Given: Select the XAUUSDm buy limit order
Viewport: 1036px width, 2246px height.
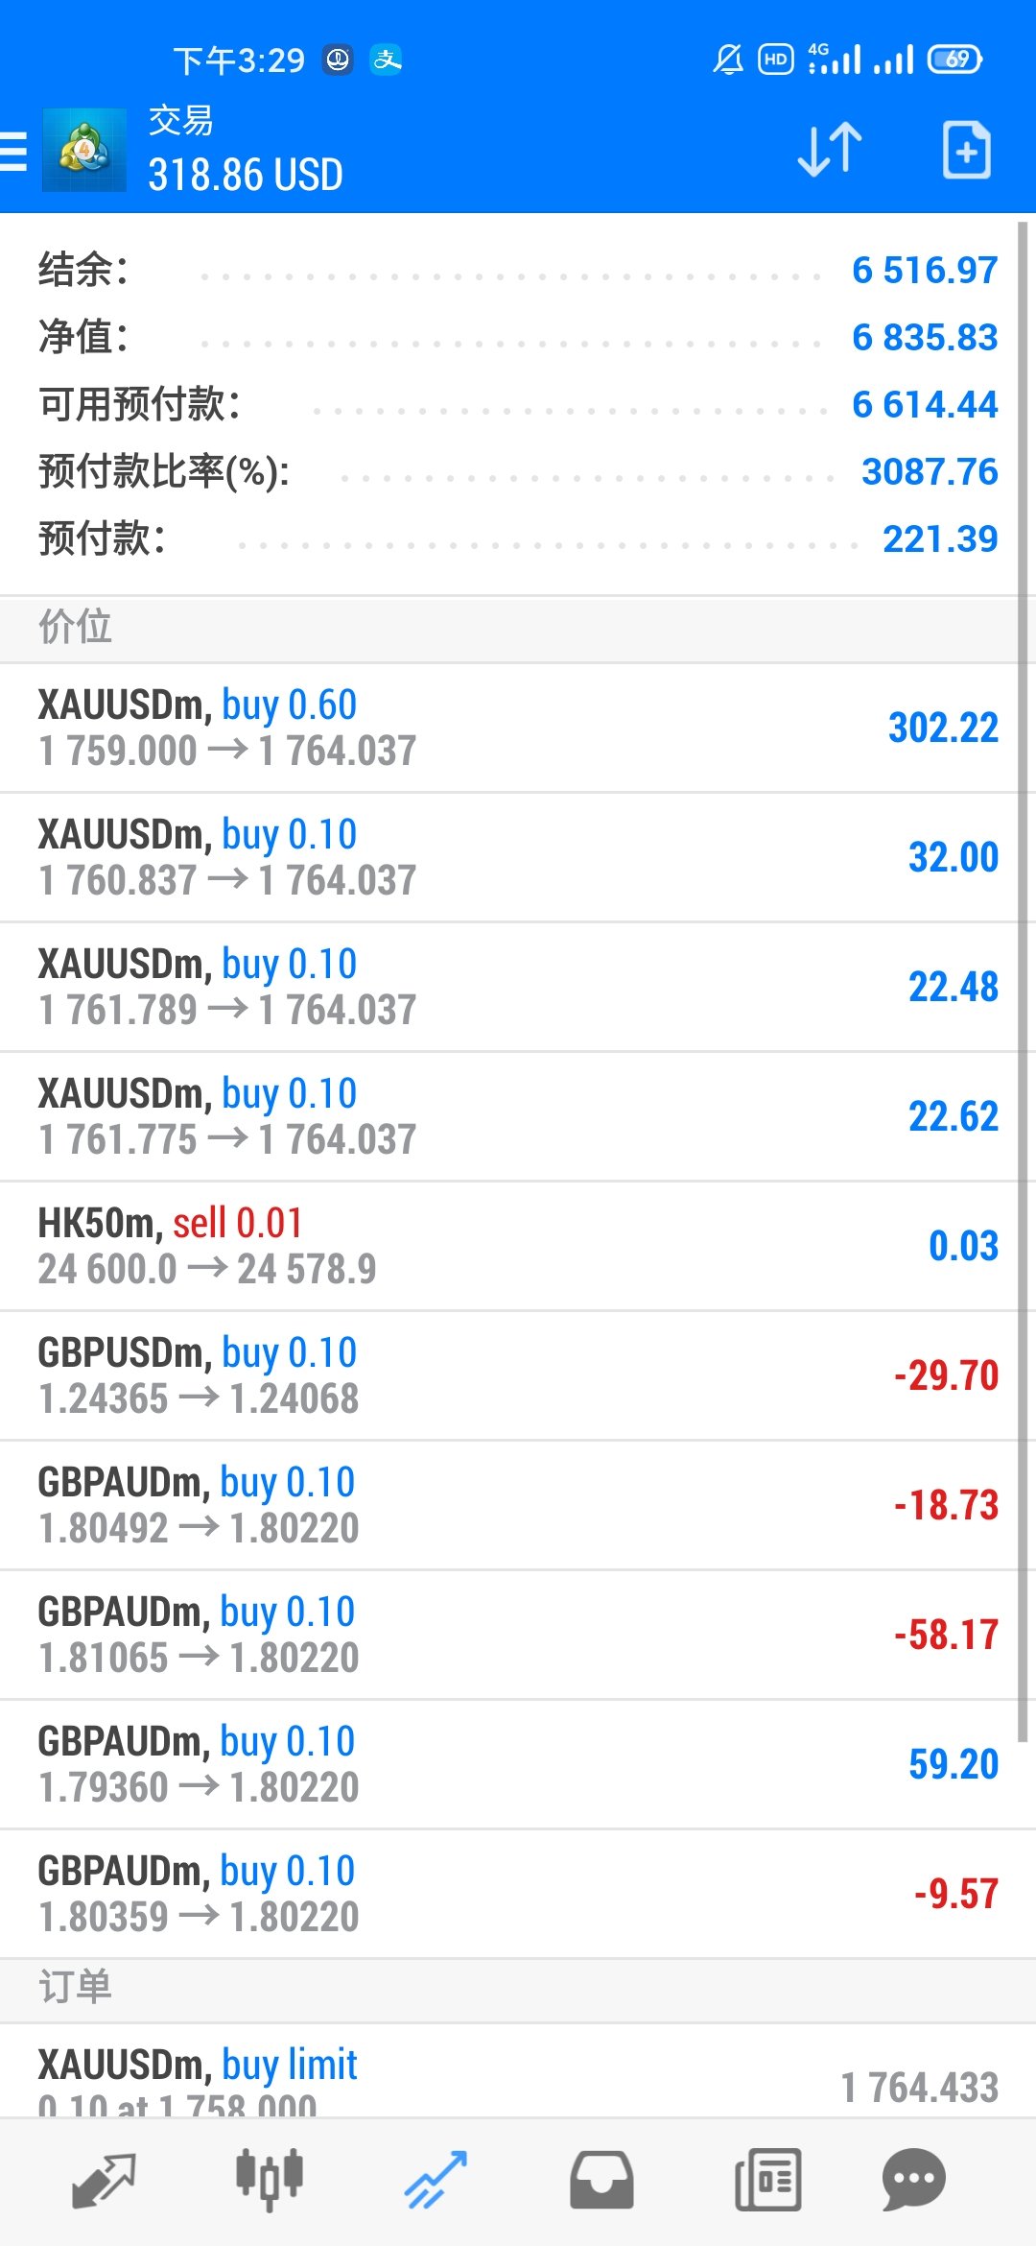Looking at the screenshot, I should [x=518, y=2073].
